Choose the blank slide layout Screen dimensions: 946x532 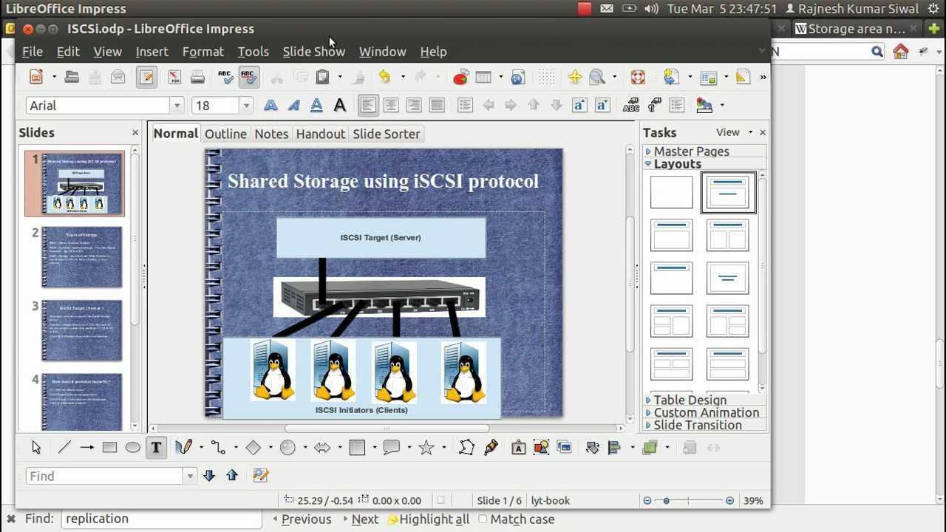click(672, 192)
